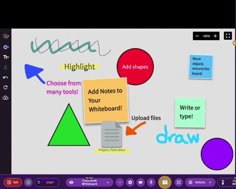Open the Actions menu

[x=200, y=182]
